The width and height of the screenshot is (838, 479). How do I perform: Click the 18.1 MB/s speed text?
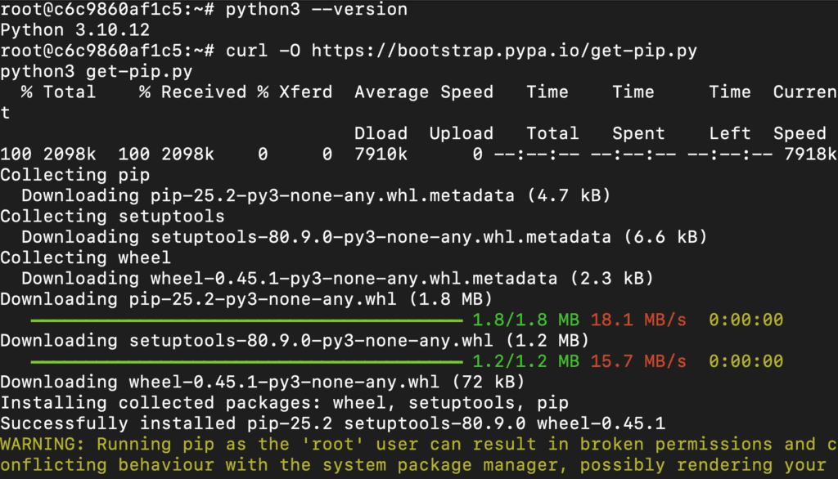[638, 320]
